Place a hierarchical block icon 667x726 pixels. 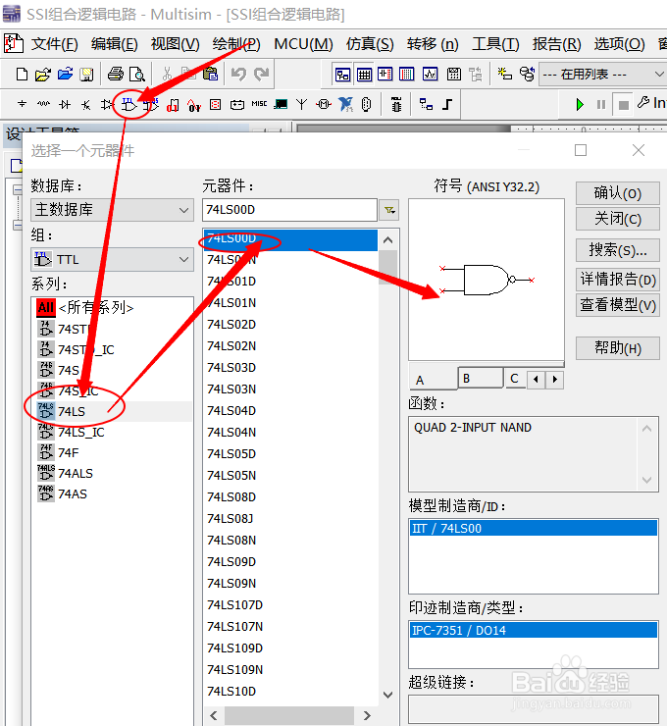(x=426, y=104)
